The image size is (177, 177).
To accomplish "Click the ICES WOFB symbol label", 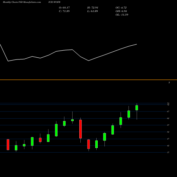I will pyautogui.click(x=54, y=2).
